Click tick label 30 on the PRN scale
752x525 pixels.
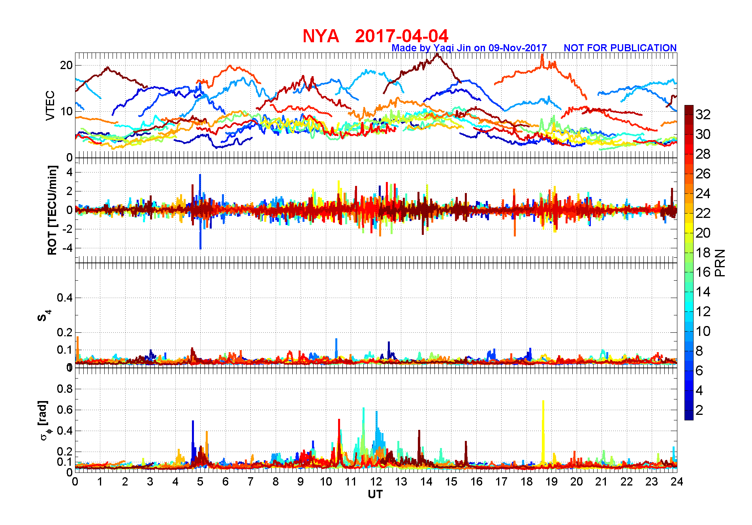pos(703,134)
